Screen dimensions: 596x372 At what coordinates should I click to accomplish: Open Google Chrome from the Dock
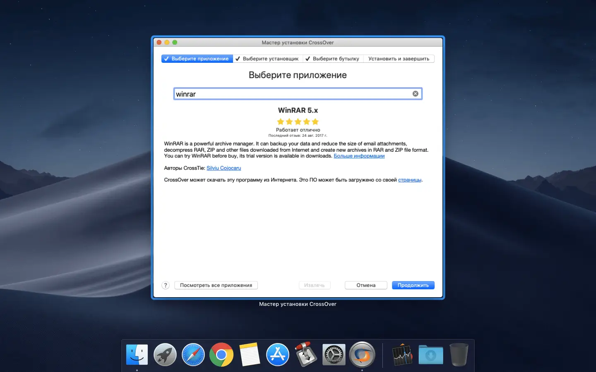point(221,355)
